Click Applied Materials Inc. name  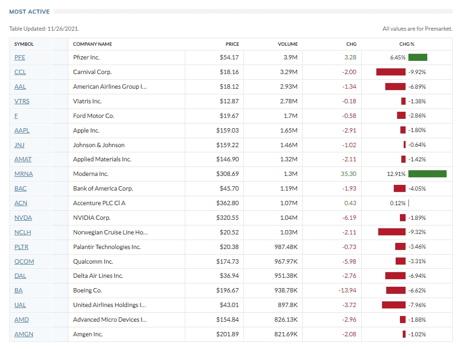coord(102,159)
